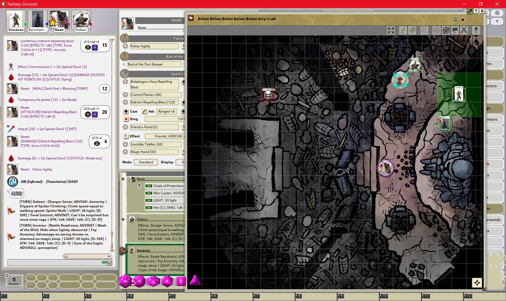Viewport: 506px width, 301px height.
Task: Roll the pink d20 die
Action: (125, 281)
